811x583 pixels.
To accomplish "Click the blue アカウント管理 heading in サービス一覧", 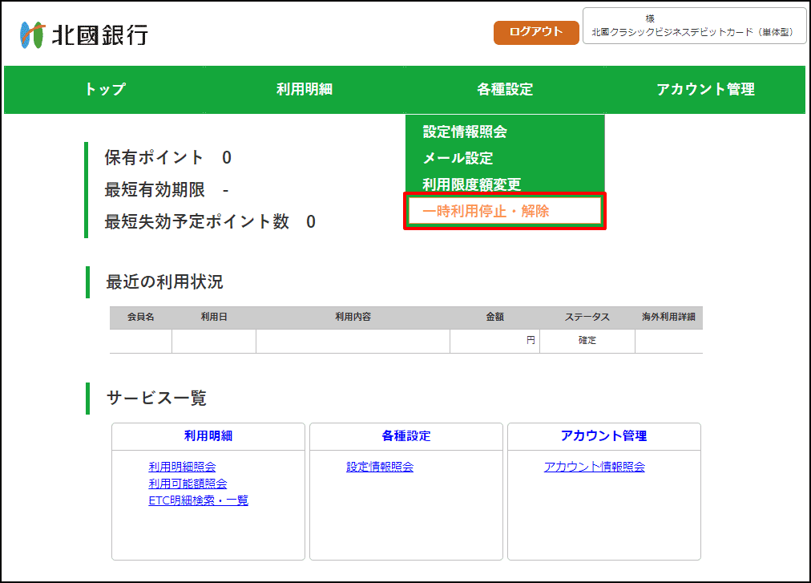I will [603, 436].
